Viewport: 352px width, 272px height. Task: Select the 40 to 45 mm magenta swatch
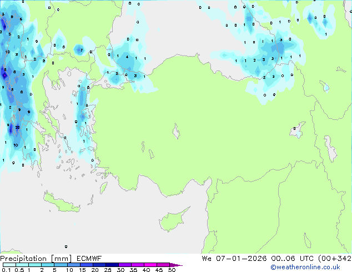point(150,265)
